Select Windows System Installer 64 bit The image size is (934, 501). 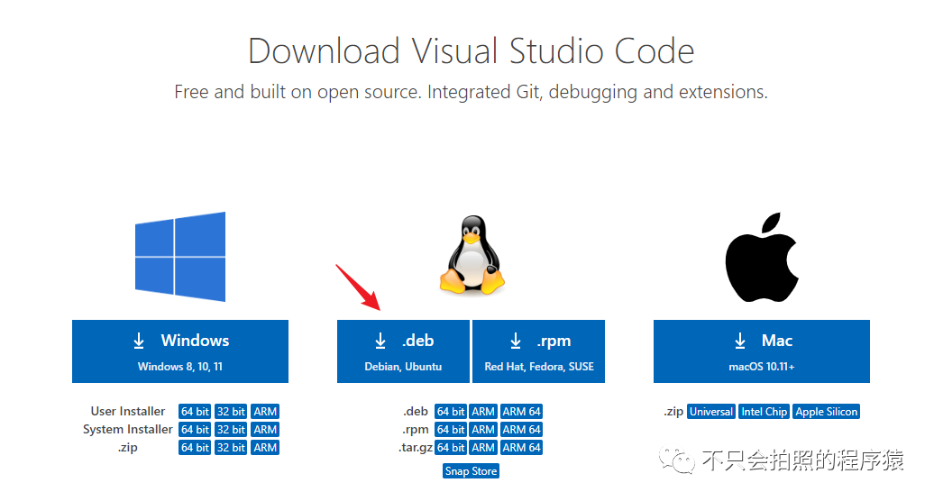click(195, 430)
